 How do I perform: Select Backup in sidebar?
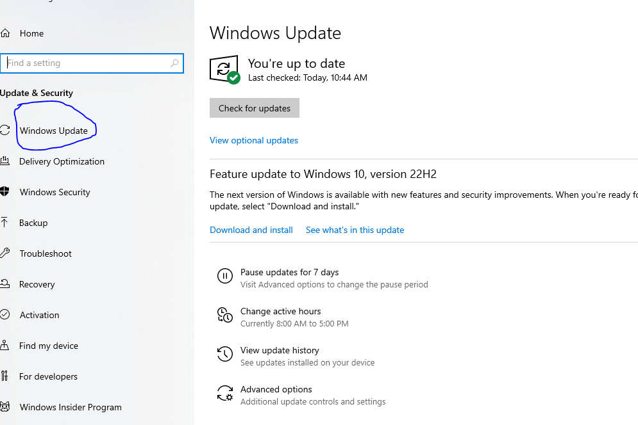pyautogui.click(x=33, y=223)
